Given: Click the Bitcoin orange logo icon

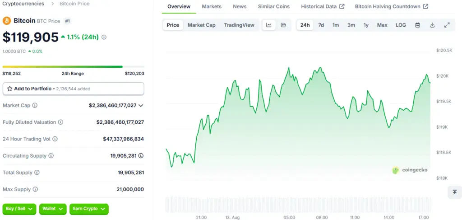Looking at the screenshot, I should pos(6,21).
